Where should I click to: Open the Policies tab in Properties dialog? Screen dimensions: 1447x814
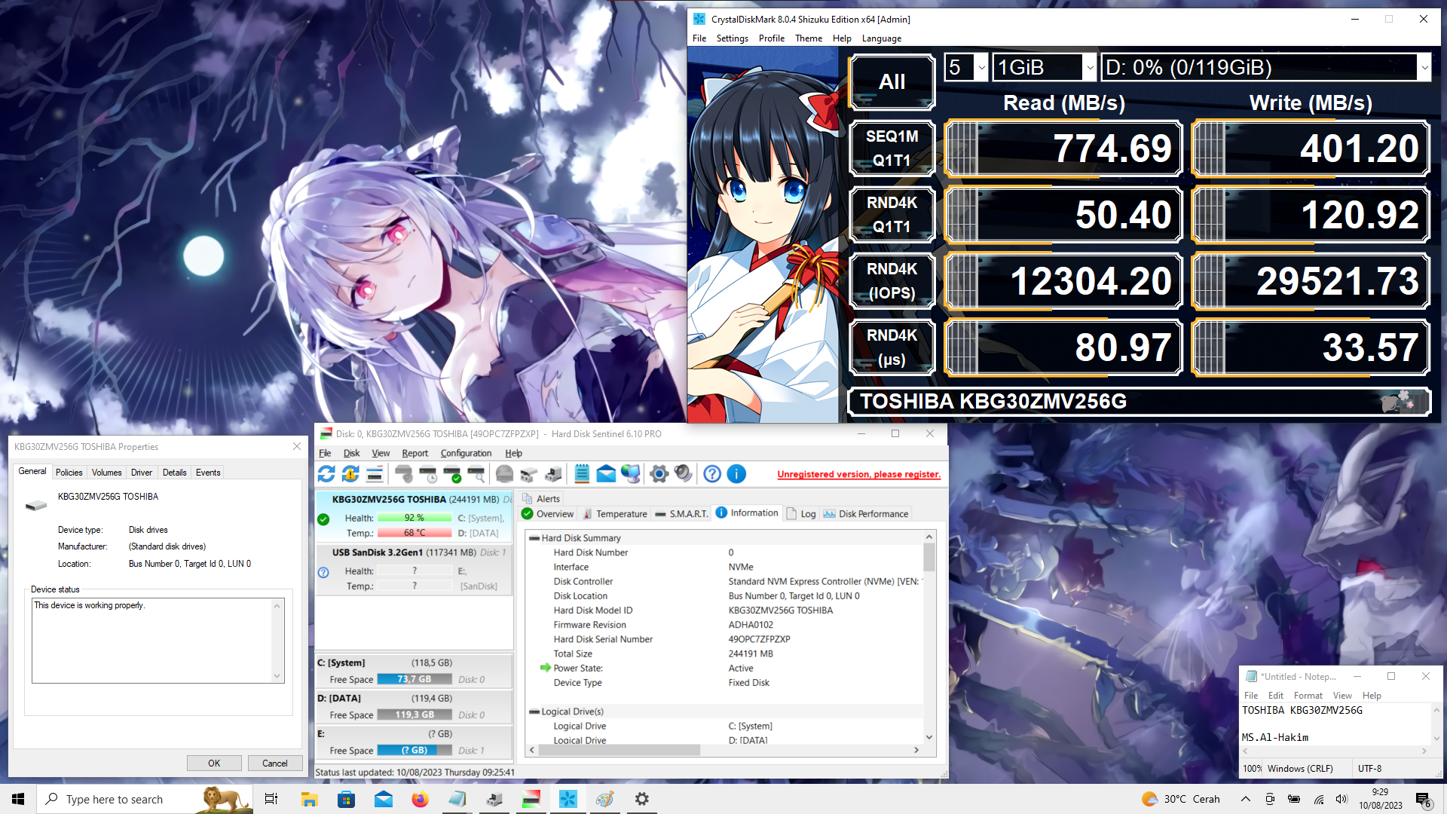(x=69, y=473)
